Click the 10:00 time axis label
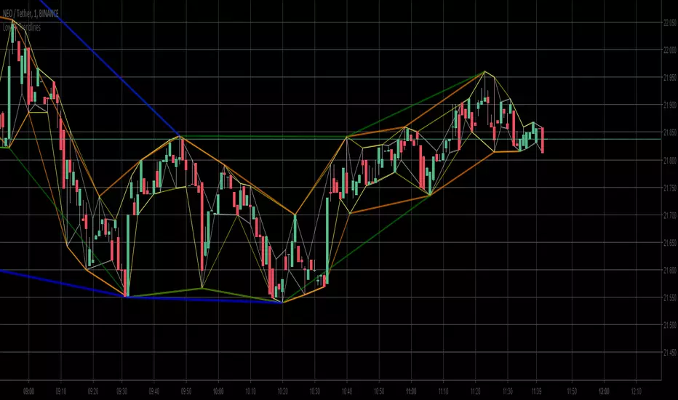The height and width of the screenshot is (400, 678). point(218,391)
